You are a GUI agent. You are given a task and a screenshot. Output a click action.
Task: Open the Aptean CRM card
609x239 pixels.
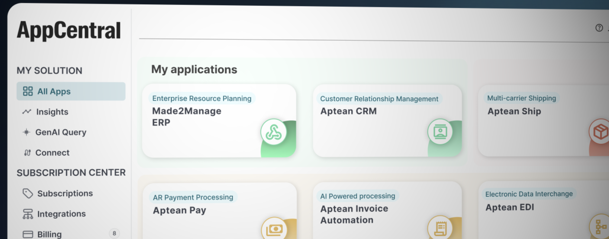(x=387, y=121)
